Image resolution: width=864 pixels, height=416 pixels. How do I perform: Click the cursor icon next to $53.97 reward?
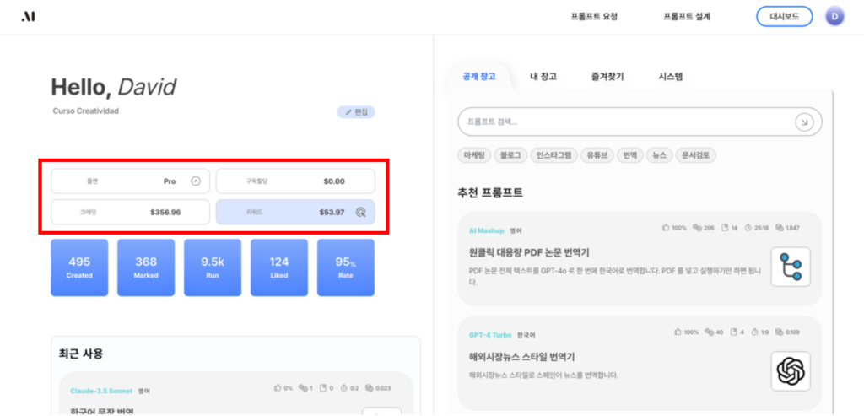(360, 213)
